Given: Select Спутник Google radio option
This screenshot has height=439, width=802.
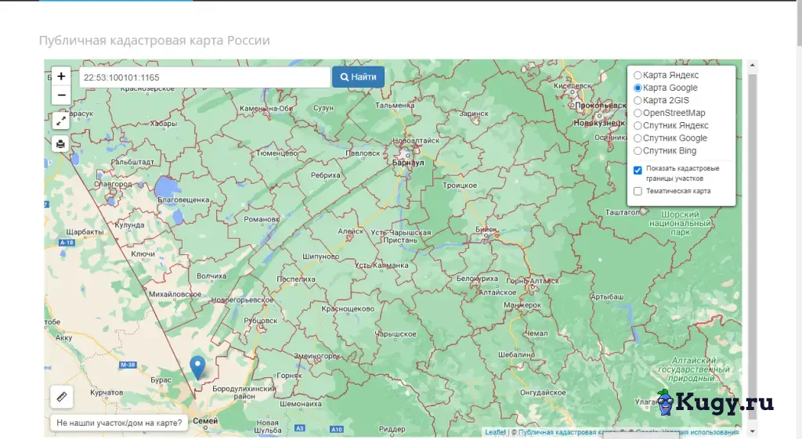Looking at the screenshot, I should tap(638, 138).
